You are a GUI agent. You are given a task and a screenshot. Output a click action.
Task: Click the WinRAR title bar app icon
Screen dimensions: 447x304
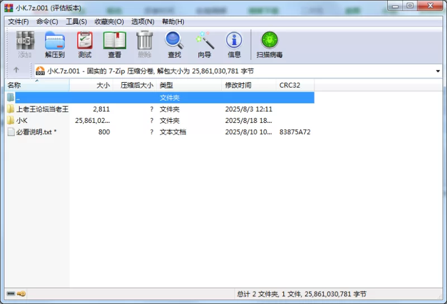(x=9, y=8)
